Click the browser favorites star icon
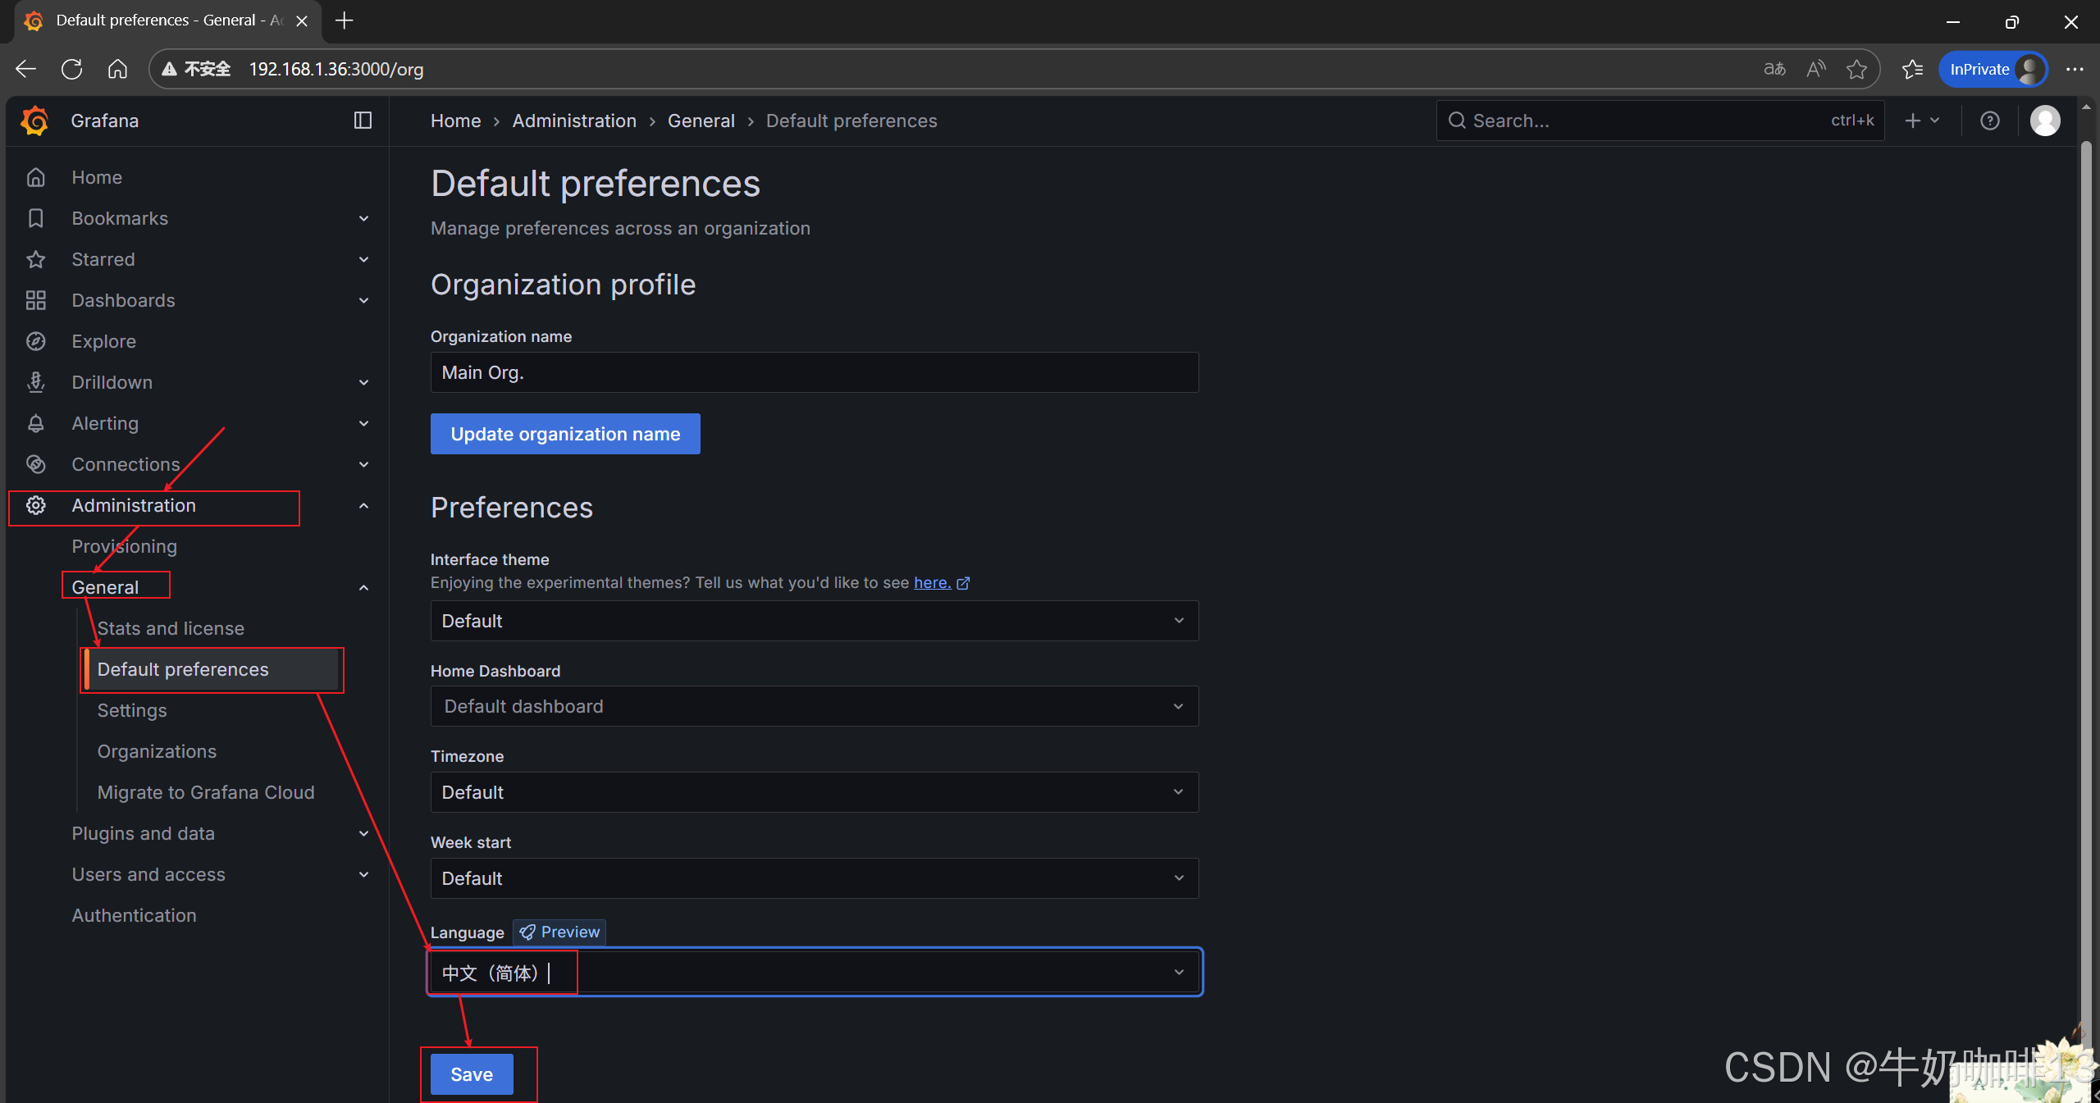Screen dimensions: 2100x1103 point(1856,70)
